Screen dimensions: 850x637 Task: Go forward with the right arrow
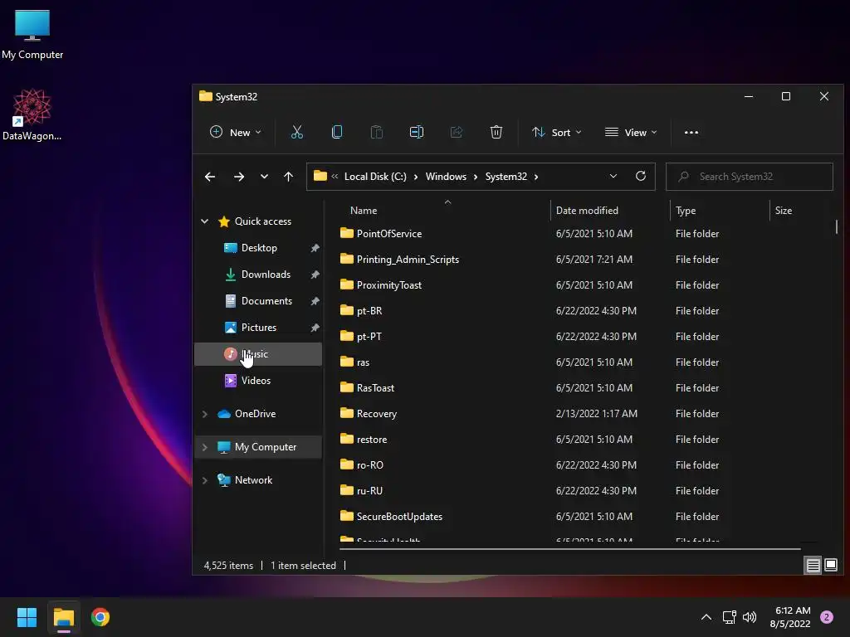(x=238, y=177)
